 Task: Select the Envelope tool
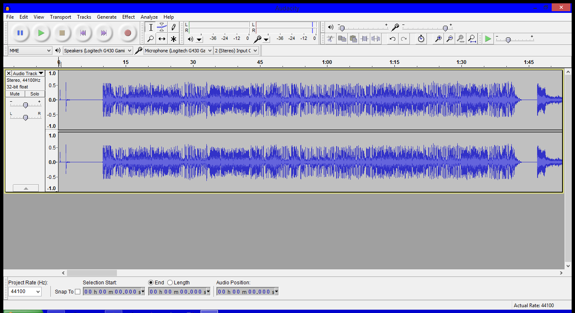(162, 27)
